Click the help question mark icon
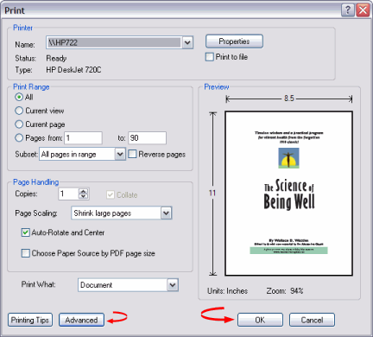The width and height of the screenshot is (373, 337). 348,10
